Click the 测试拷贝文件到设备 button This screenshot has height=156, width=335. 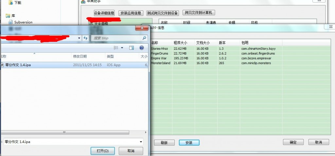coord(163,13)
